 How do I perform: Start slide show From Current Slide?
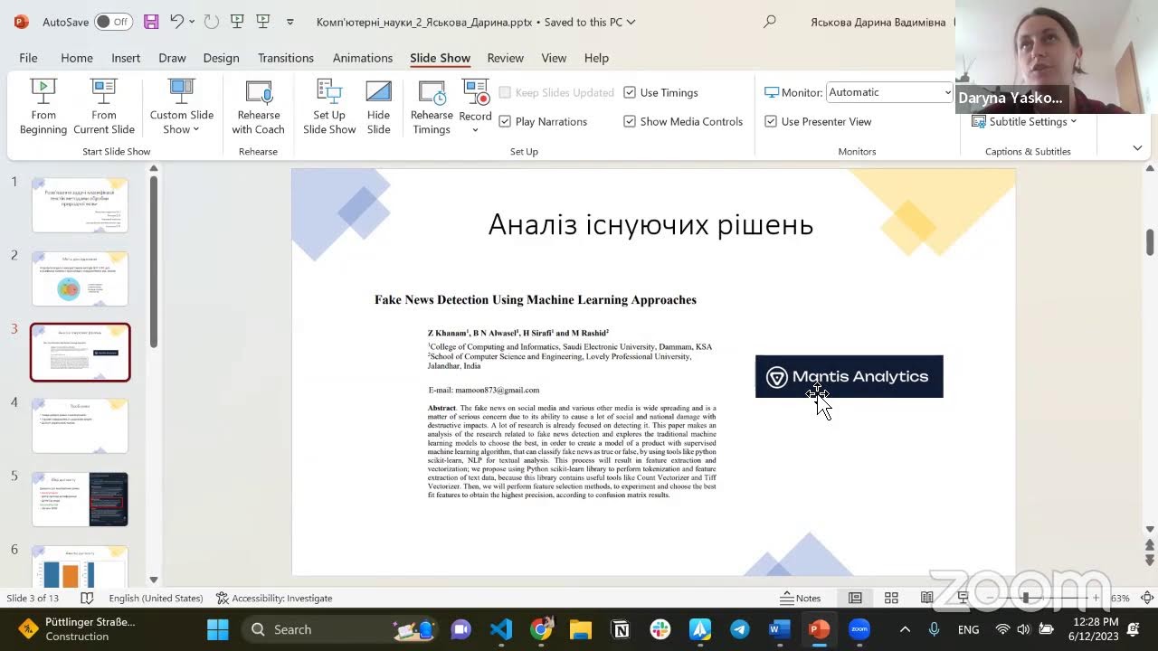click(x=104, y=107)
